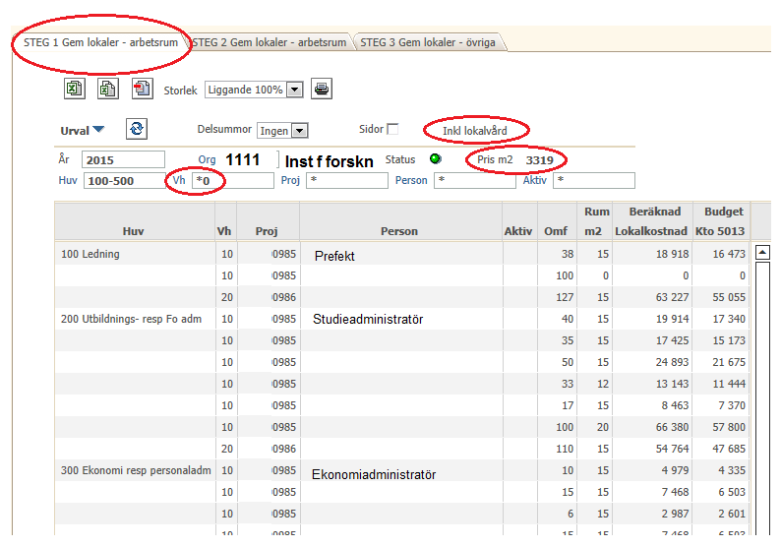Click the Inst f forskn organisation name
Image resolution: width=781 pixels, height=547 pixels.
coord(329,161)
